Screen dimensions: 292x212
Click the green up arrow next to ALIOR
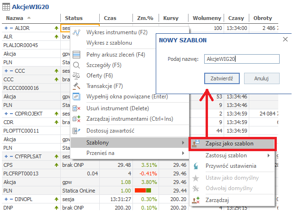[x=57, y=28]
